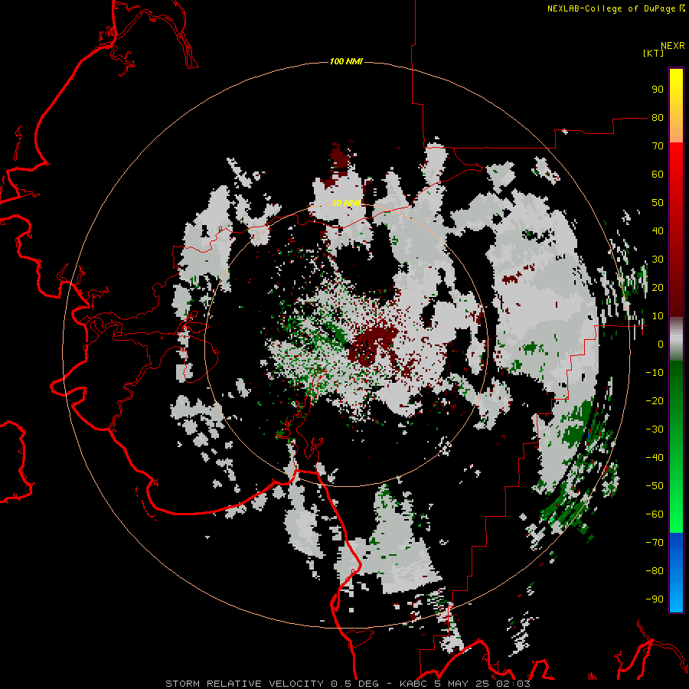Click the "50 NMI" range ring label
Viewport: 689px width, 689px height.
pyautogui.click(x=346, y=203)
